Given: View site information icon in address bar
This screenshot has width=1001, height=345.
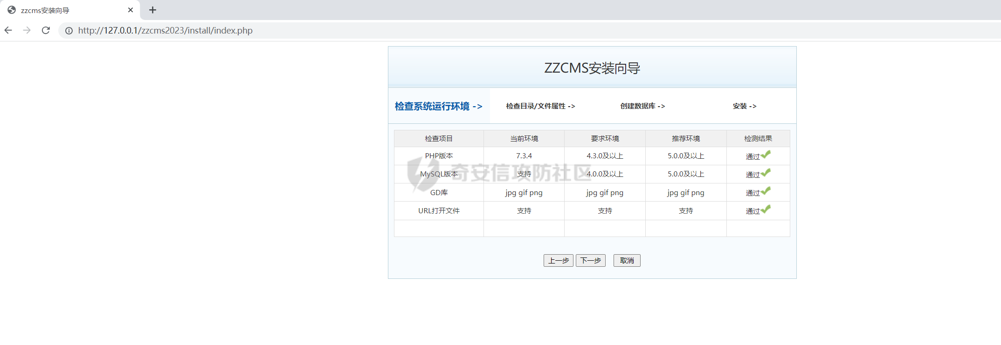Looking at the screenshot, I should pyautogui.click(x=69, y=31).
